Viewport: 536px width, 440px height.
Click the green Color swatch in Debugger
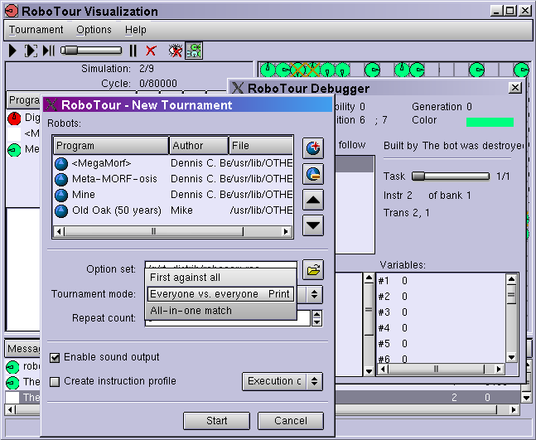click(490, 122)
